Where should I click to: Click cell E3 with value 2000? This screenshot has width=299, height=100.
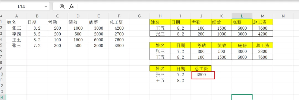point(99,34)
